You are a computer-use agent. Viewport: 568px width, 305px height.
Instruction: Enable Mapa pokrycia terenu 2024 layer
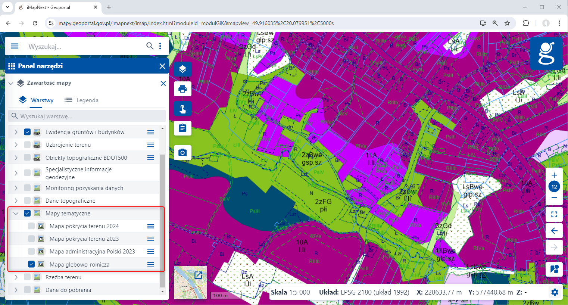pos(31,226)
